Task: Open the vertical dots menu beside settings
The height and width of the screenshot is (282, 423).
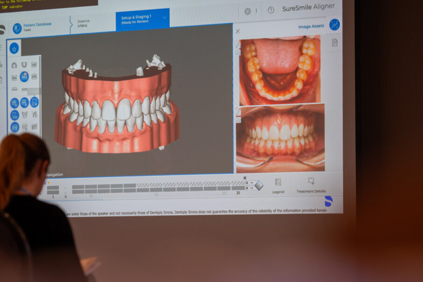Action: point(256,11)
